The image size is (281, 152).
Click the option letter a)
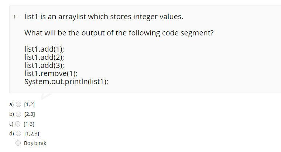tap(11, 104)
